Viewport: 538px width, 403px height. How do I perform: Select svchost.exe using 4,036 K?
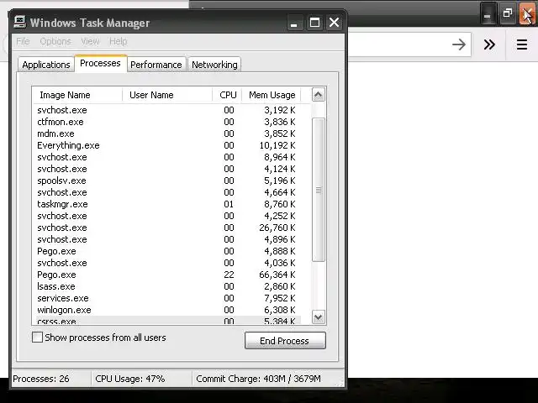[166, 263]
